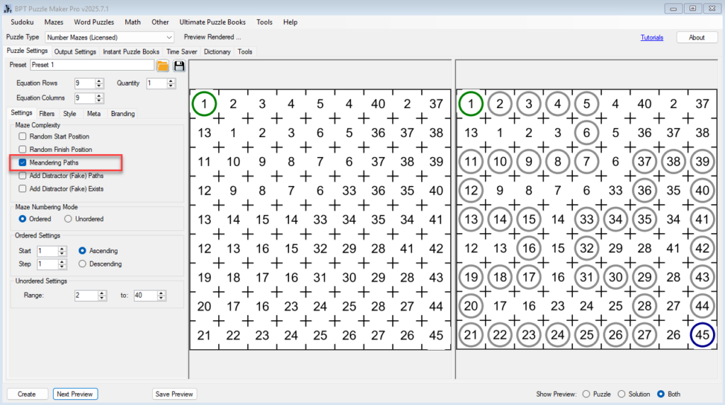Click the app icon in the title bar
Screen dimensions: 725x405
pyautogui.click(x=6, y=8)
